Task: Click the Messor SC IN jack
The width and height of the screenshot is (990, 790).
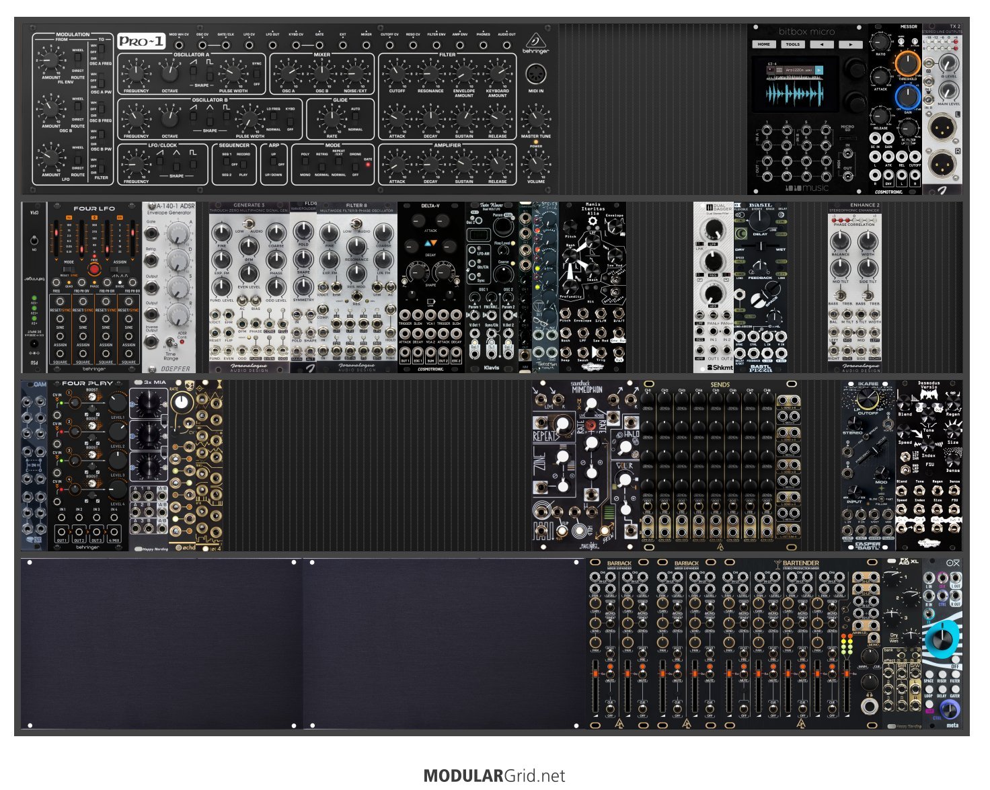Action: click(x=875, y=139)
